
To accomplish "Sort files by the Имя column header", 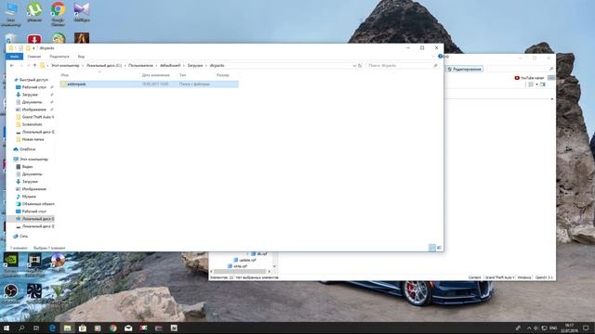I will (65, 75).
